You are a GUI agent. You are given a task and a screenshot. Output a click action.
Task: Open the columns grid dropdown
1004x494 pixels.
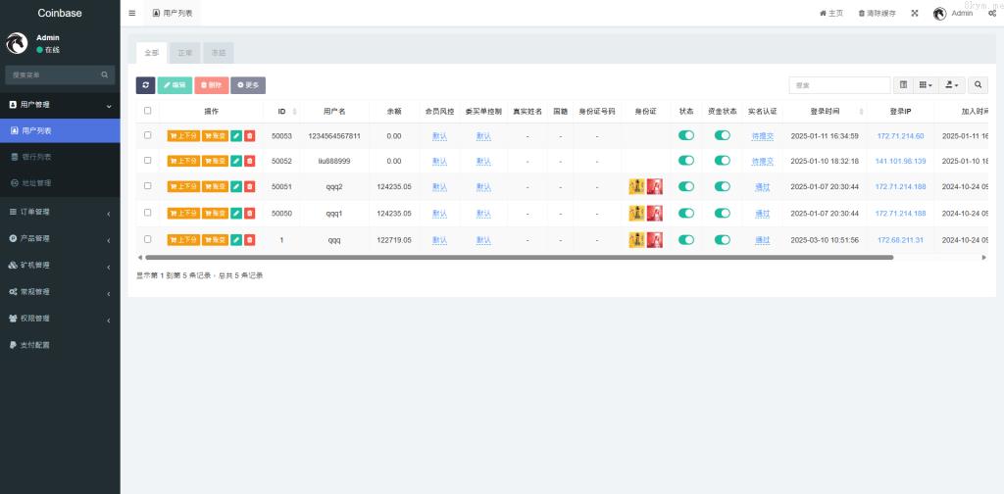click(927, 85)
